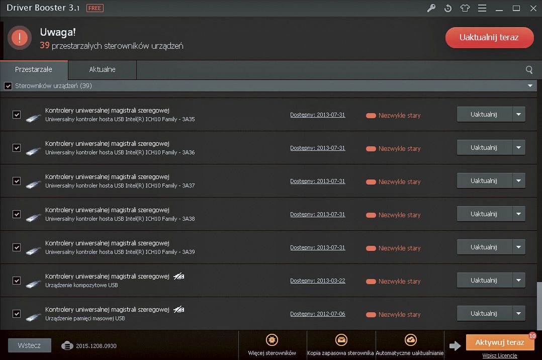Open the restore history icon

click(448, 8)
